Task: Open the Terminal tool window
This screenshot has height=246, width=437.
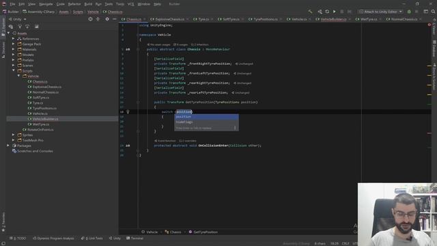Action: [x=135, y=238]
